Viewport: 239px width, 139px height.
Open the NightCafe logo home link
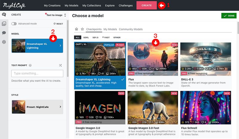(x=14, y=5)
